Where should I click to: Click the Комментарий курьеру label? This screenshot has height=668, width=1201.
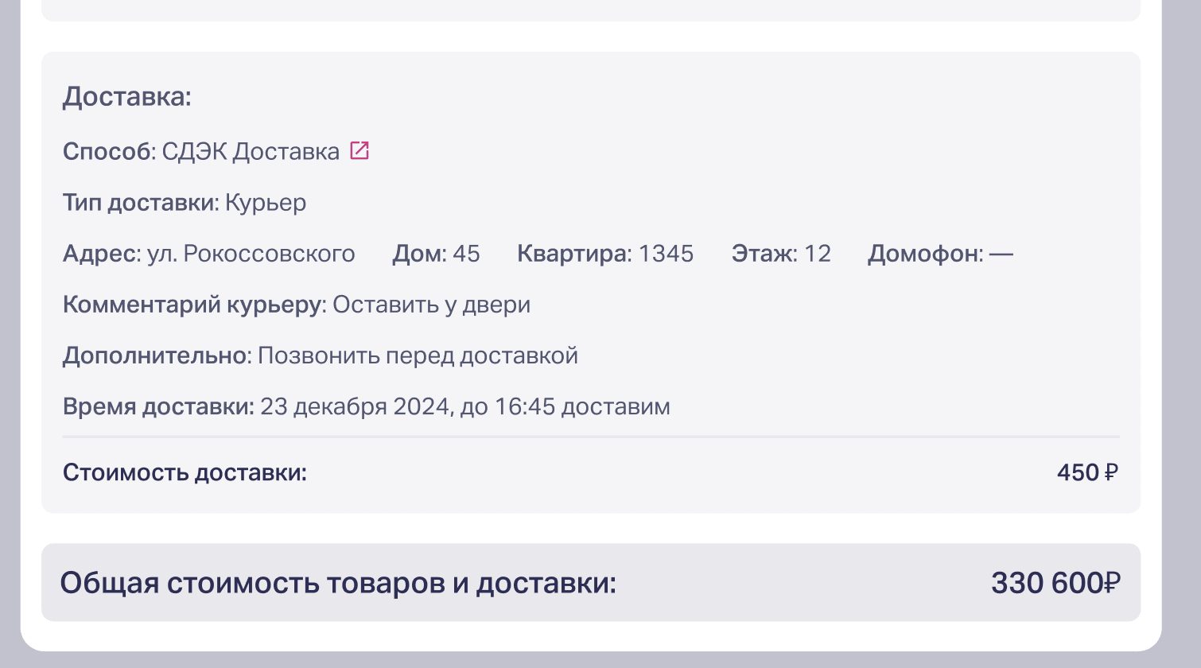[x=194, y=305]
